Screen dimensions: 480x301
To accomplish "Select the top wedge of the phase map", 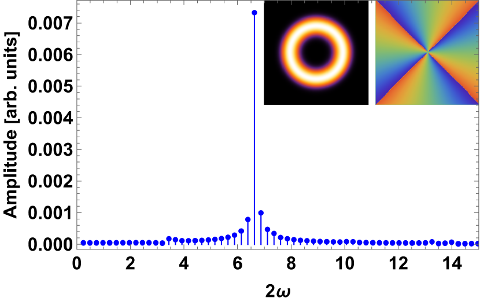I will click(427, 17).
